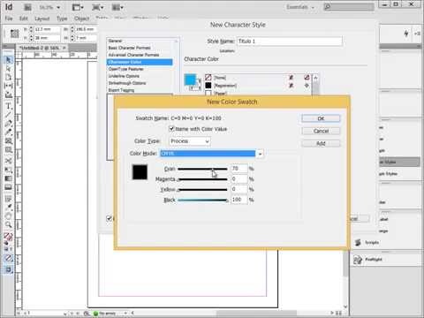
Task: Select the Direct Selection tool
Action: click(8, 69)
